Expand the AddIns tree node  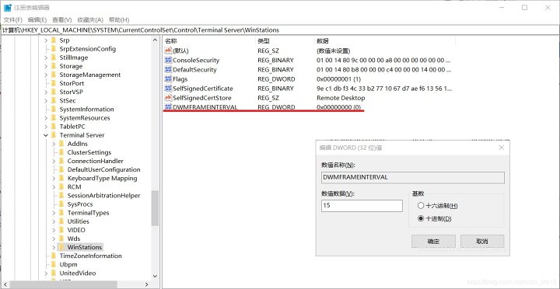54,144
